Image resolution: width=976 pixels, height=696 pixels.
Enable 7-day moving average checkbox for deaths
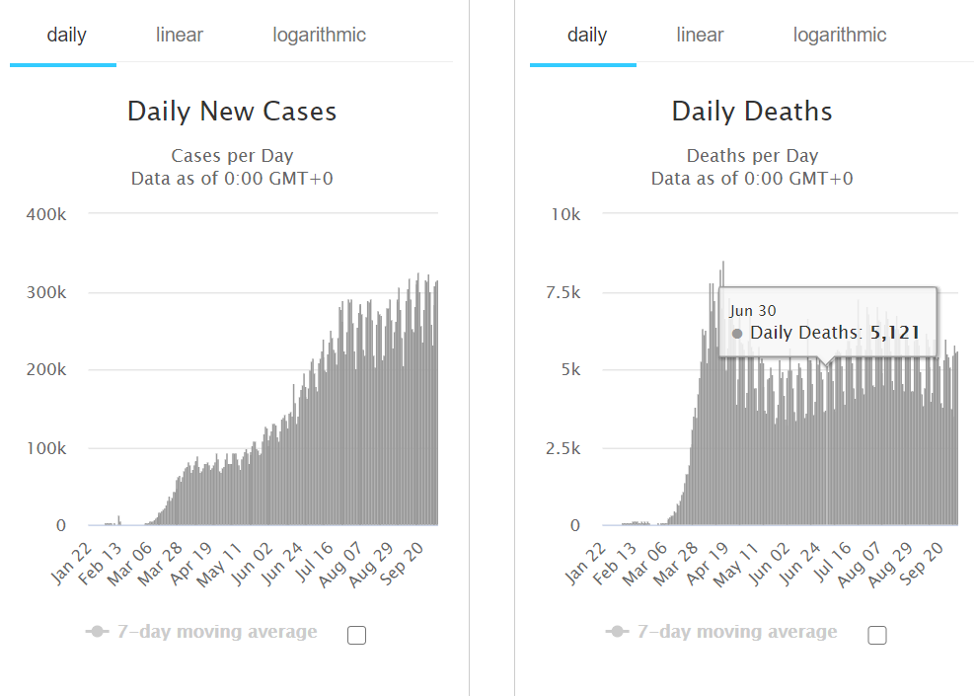click(877, 635)
